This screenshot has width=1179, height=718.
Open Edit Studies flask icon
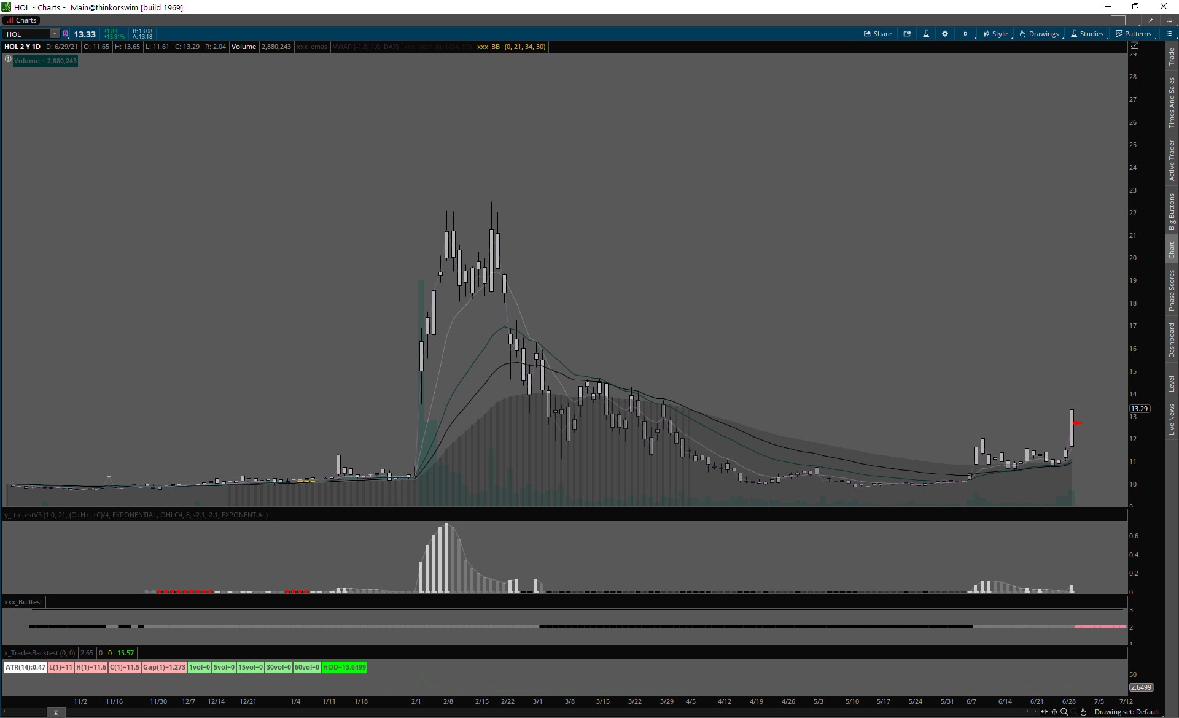(926, 34)
